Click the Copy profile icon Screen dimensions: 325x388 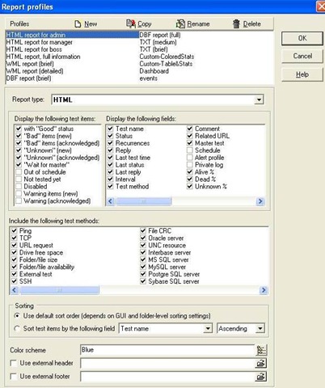131,23
